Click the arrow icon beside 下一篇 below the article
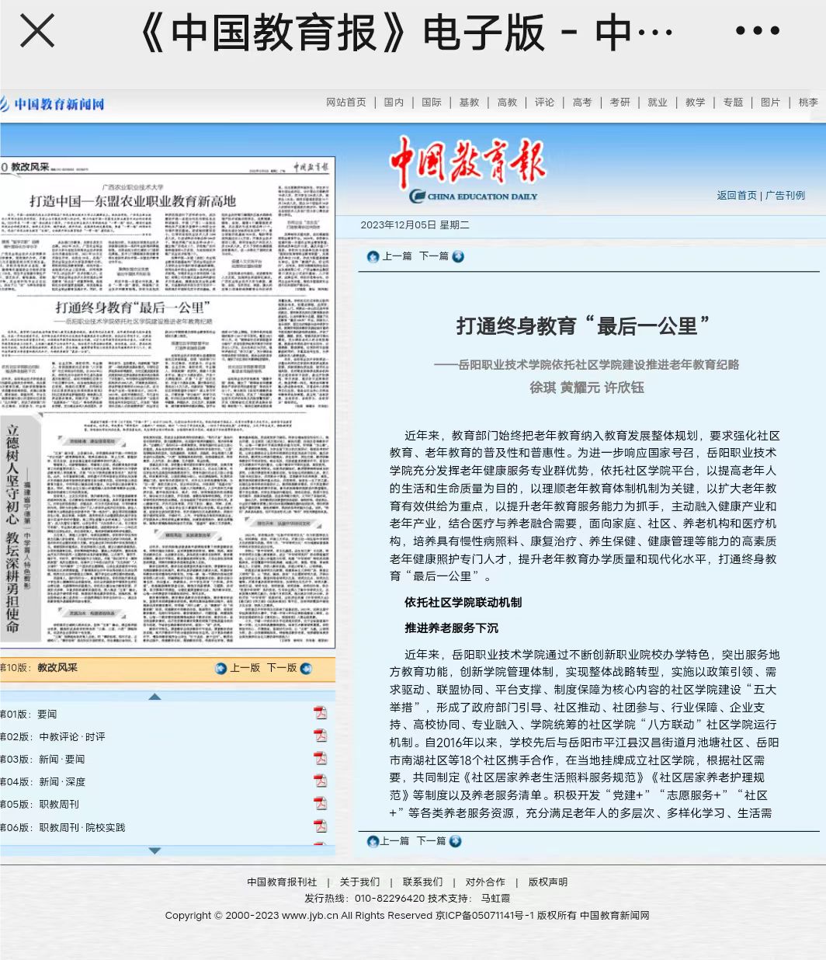The width and height of the screenshot is (826, 960). [x=456, y=841]
